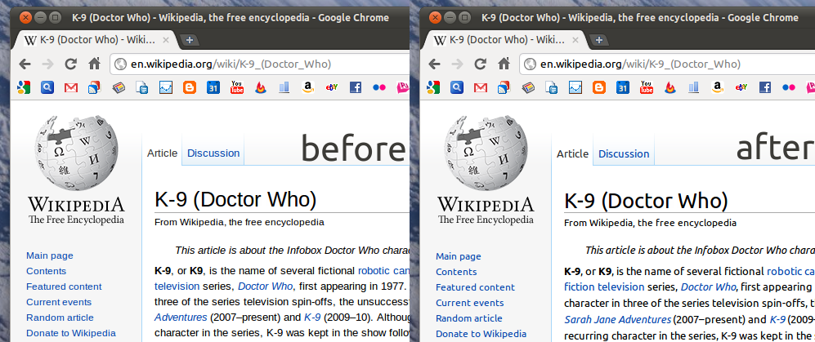Open Blogger bookmark in right window
Image resolution: width=815 pixels, height=342 pixels.
pos(598,87)
